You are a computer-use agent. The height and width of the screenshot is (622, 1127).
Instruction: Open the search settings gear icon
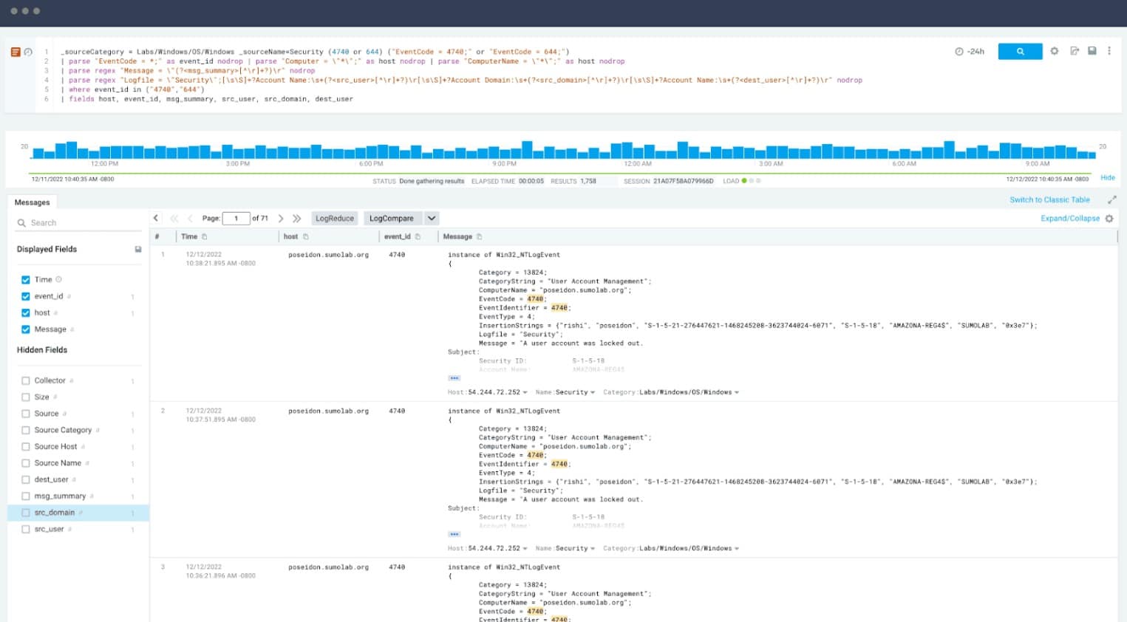(x=1054, y=51)
